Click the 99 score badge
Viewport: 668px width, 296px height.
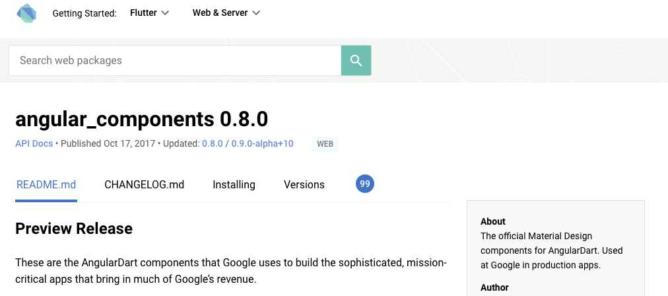(x=364, y=184)
